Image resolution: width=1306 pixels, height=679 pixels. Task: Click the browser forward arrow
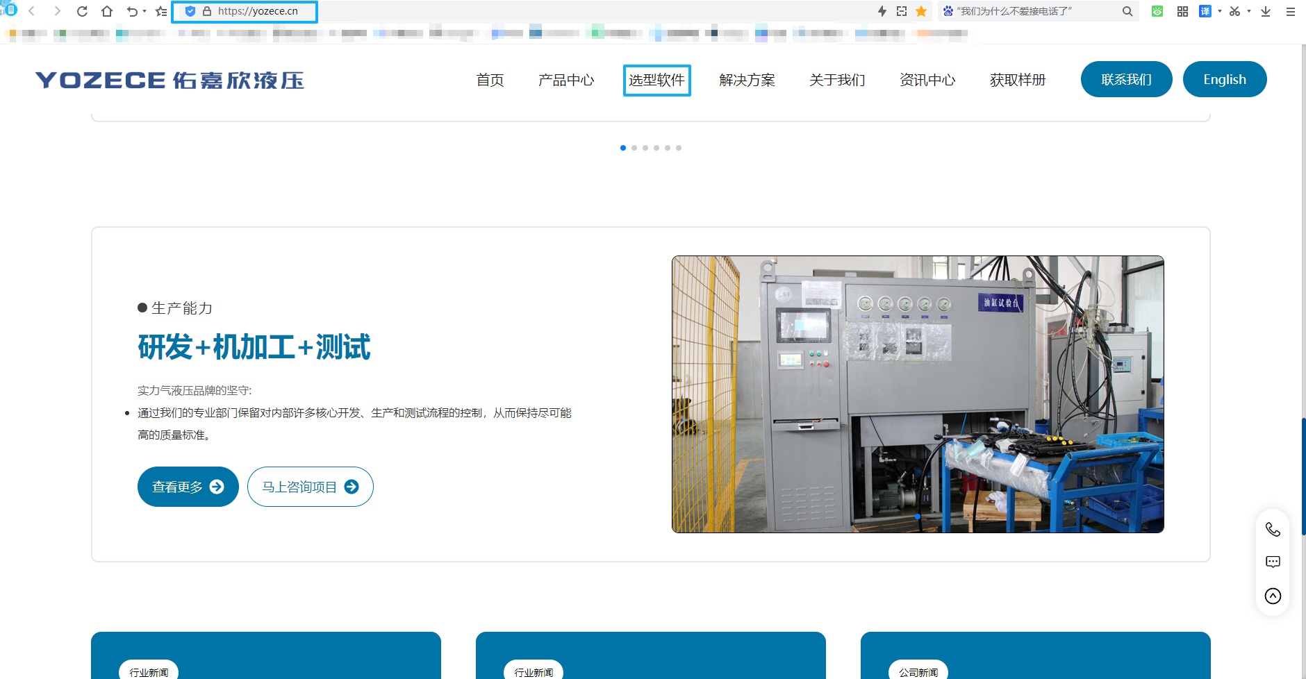tap(57, 11)
